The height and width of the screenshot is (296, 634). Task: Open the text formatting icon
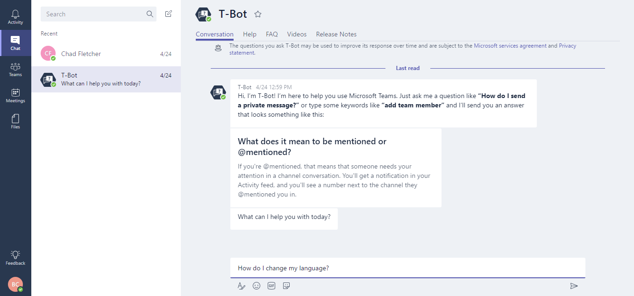click(x=242, y=286)
